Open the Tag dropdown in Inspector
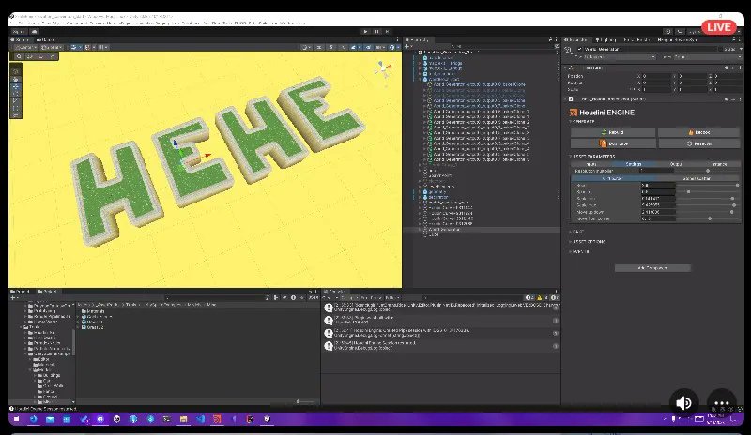751x435 pixels. coord(620,57)
